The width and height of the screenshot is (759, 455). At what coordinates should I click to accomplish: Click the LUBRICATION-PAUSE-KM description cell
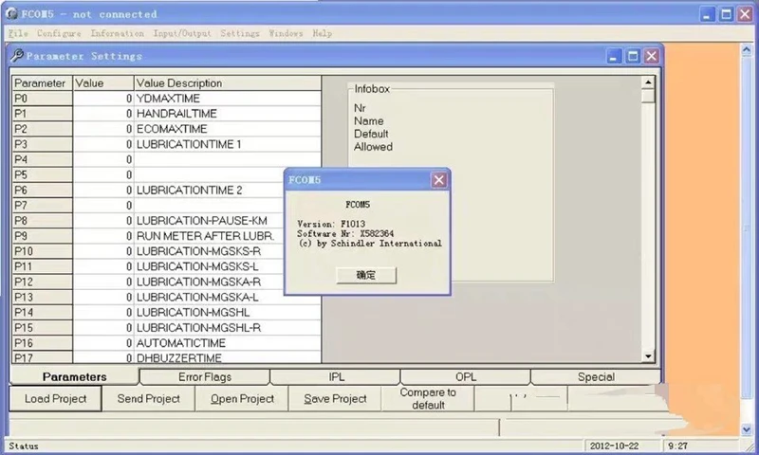pyautogui.click(x=209, y=221)
